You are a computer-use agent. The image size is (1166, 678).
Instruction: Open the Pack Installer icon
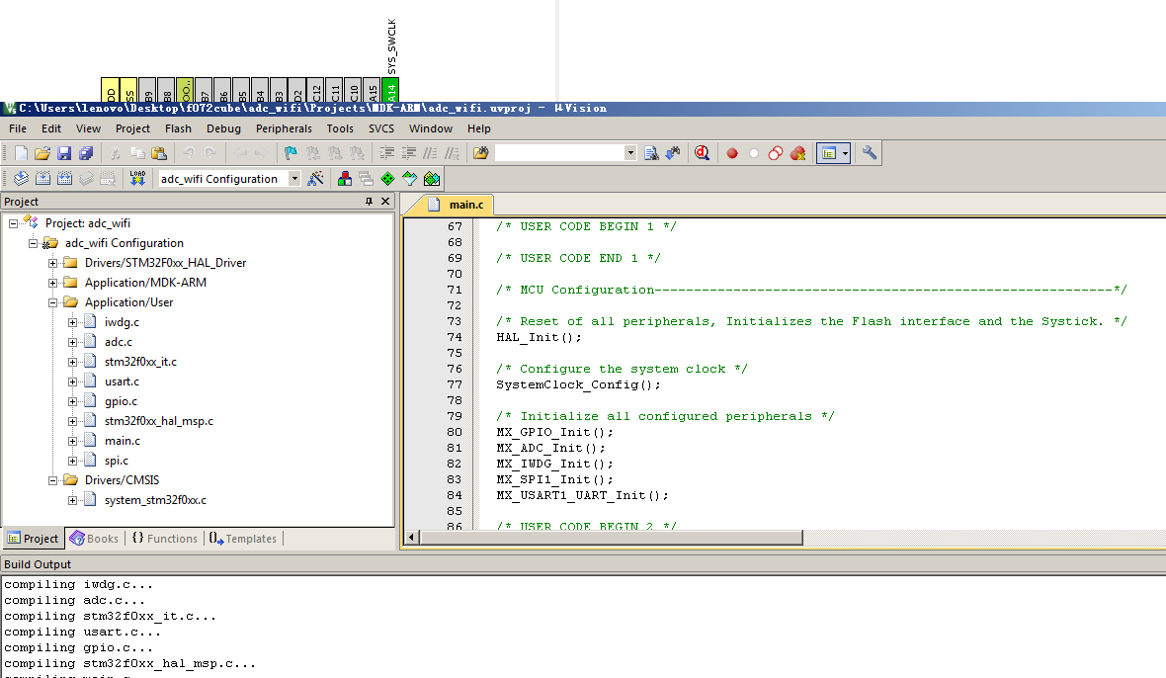(431, 179)
